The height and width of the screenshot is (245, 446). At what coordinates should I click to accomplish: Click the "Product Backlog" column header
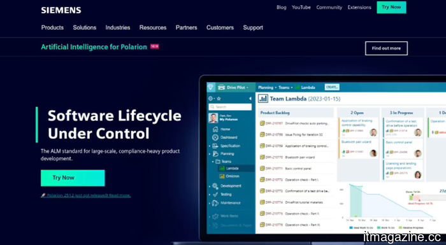(x=296, y=113)
